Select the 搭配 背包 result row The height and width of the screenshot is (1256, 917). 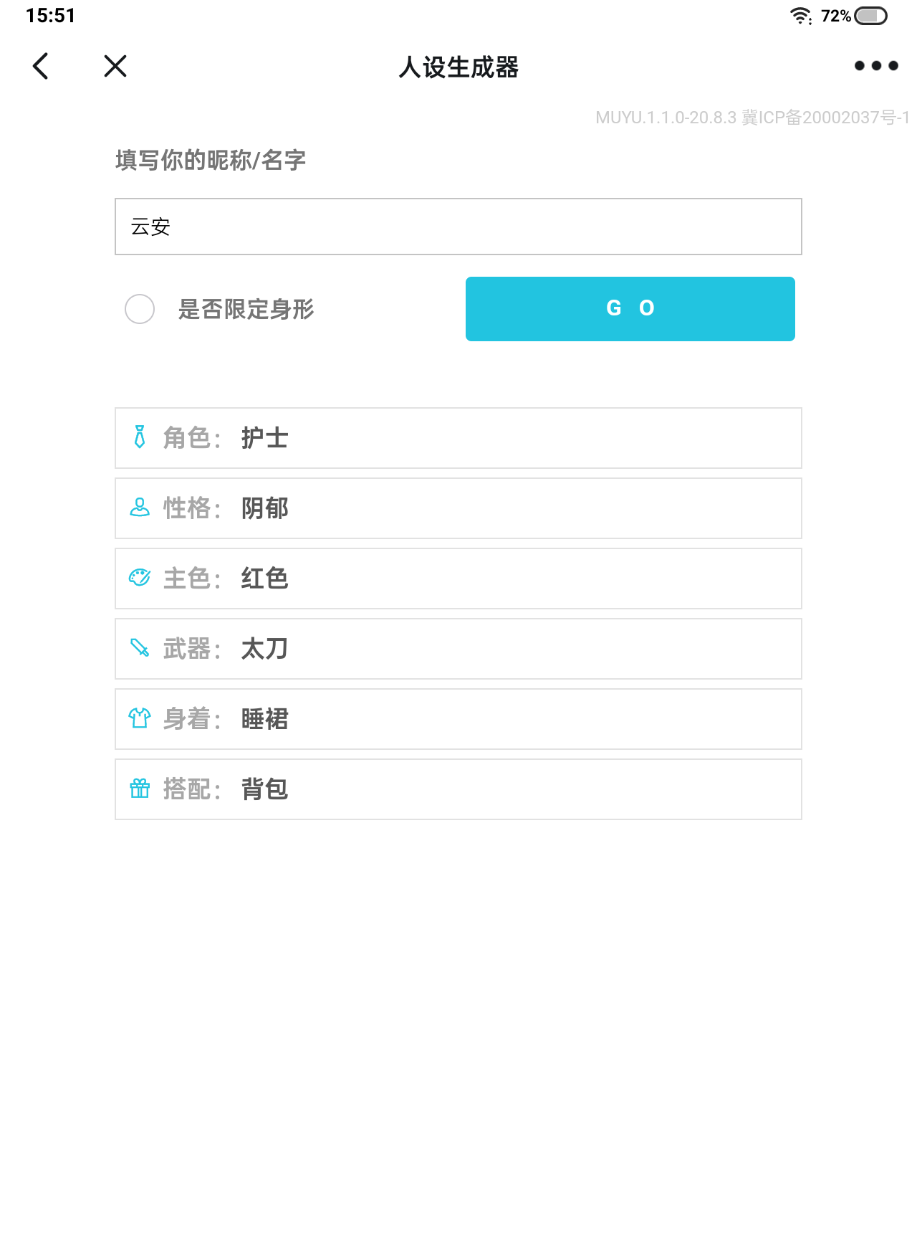click(x=458, y=789)
